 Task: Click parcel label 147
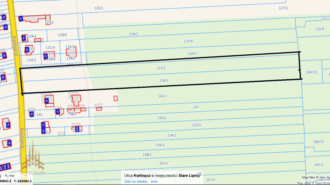196,107
